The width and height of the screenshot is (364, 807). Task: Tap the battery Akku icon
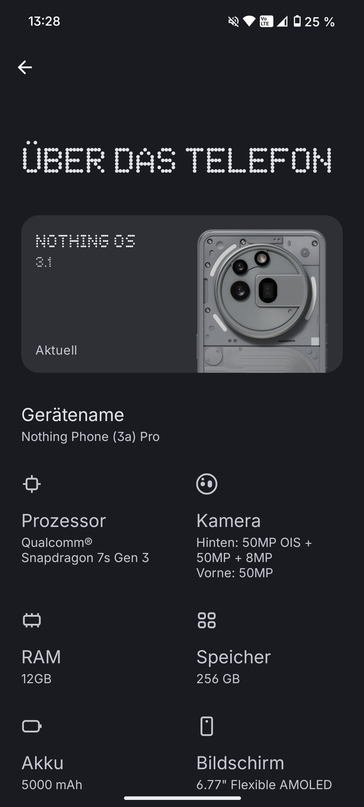[x=32, y=726]
